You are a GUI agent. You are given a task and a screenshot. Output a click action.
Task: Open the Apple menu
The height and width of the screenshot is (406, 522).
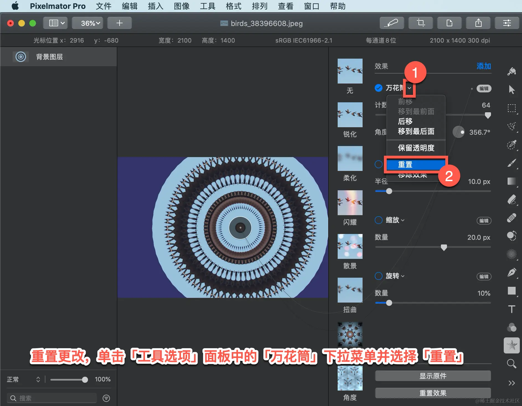coord(15,6)
